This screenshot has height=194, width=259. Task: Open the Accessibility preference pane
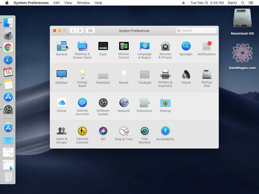(x=165, y=133)
